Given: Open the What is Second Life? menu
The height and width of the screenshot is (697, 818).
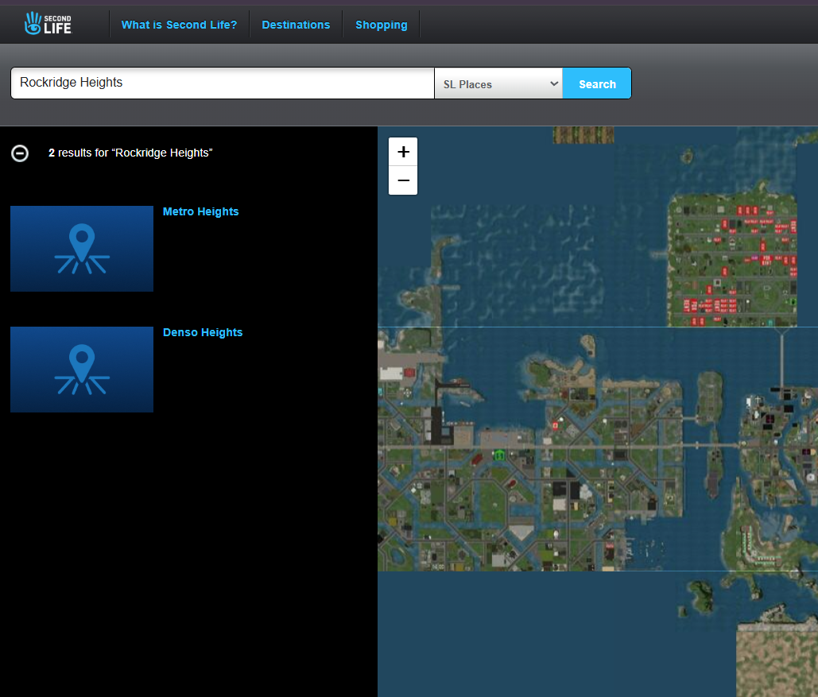Looking at the screenshot, I should (179, 25).
